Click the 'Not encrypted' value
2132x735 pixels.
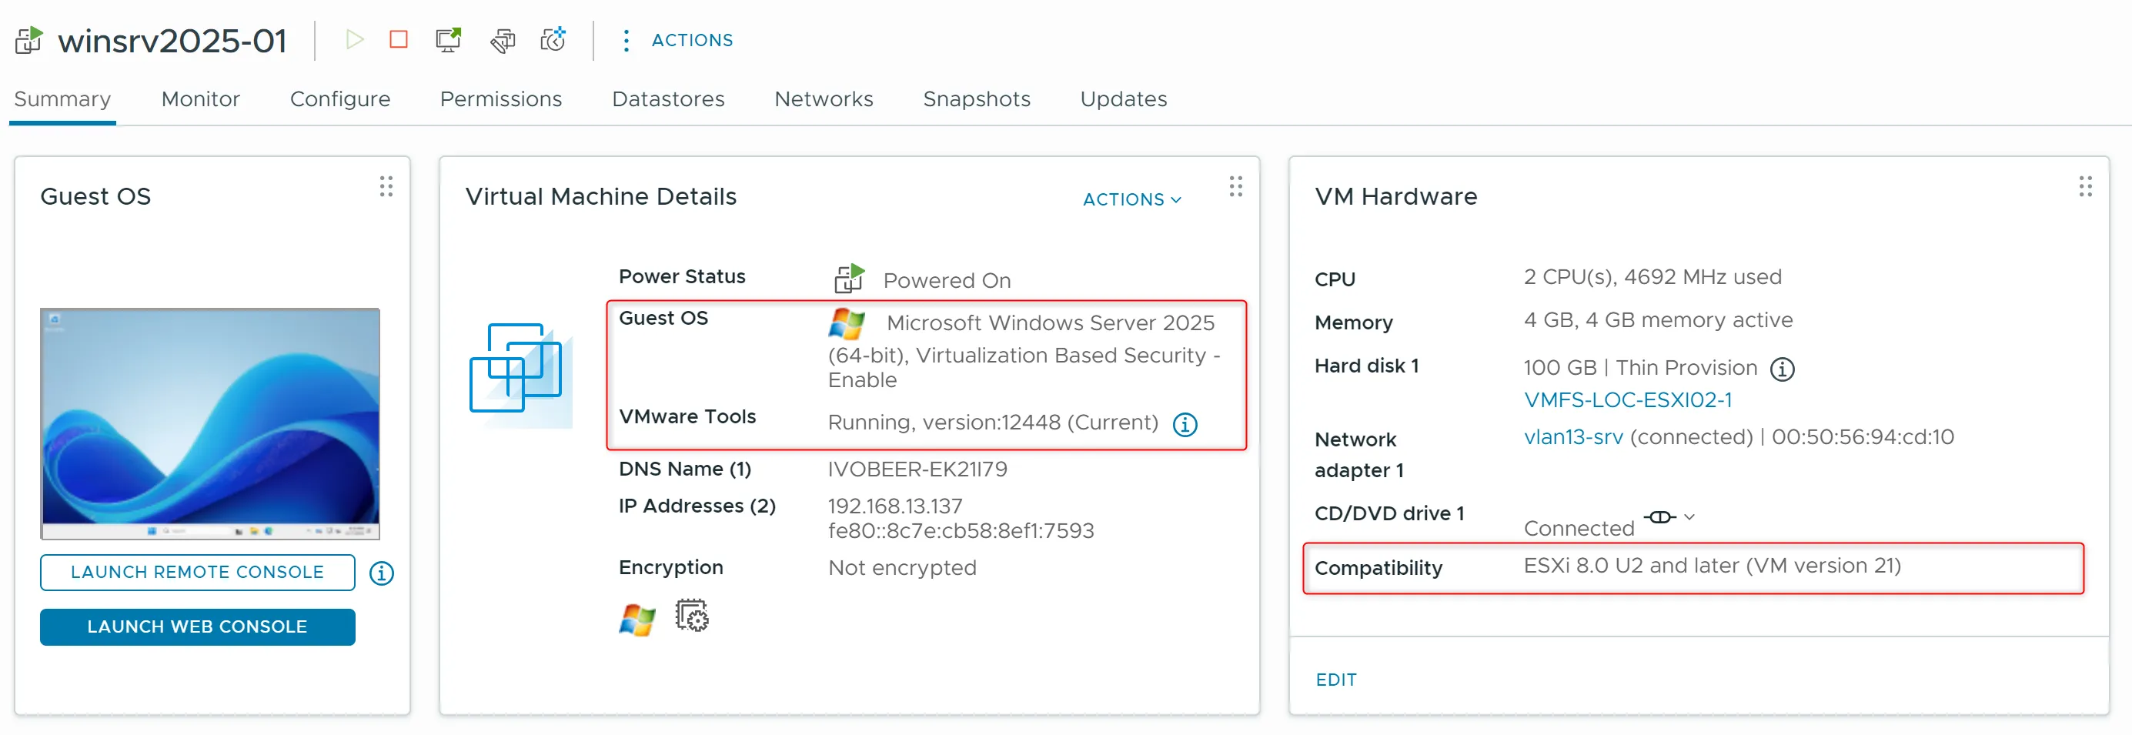click(x=902, y=568)
